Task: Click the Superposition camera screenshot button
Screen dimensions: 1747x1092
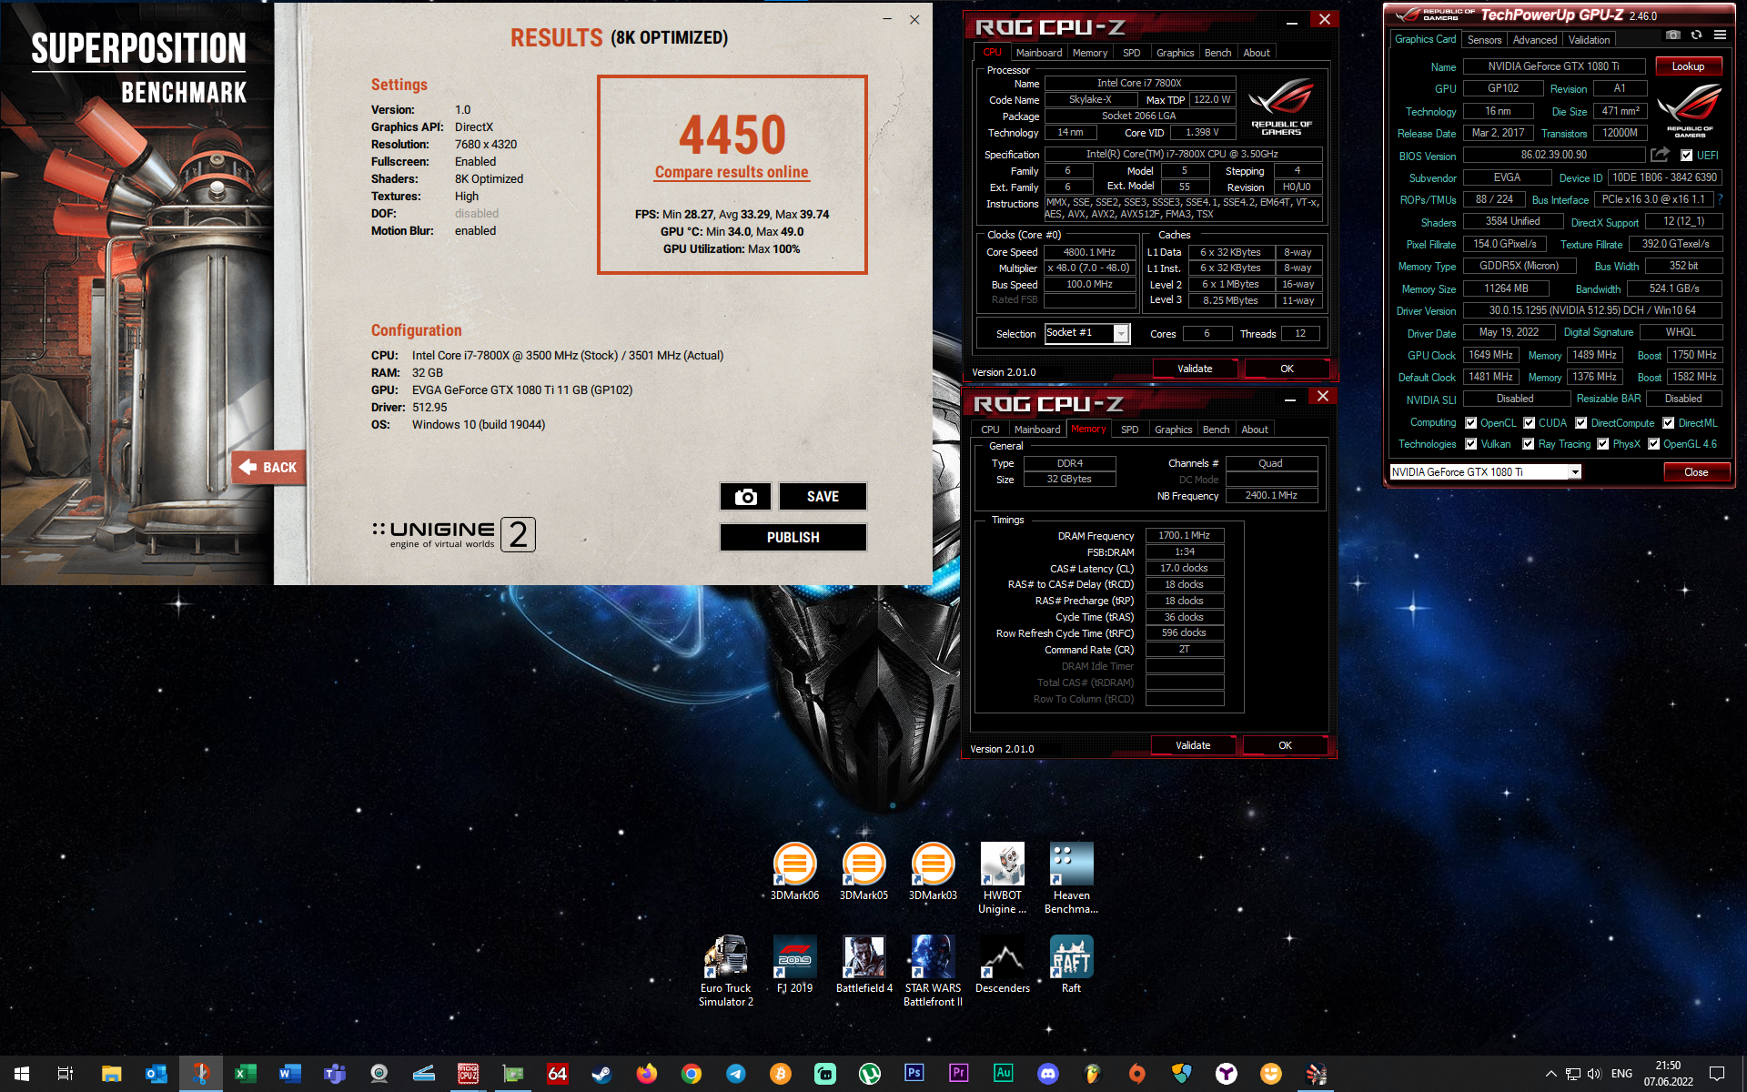Action: (x=746, y=497)
